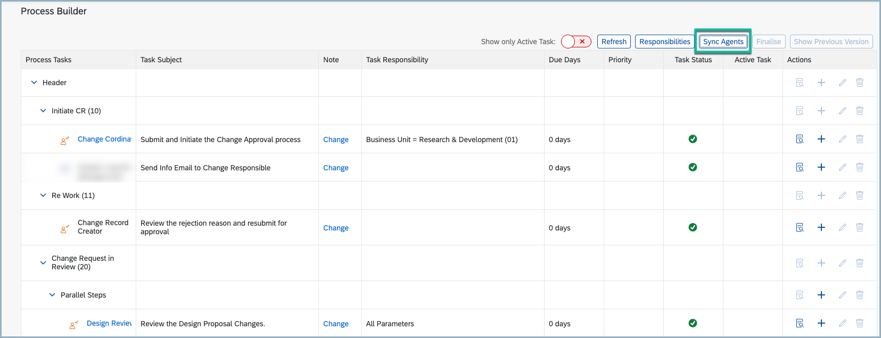
Task: Collapse the Parallel Steps node
Action: click(x=52, y=295)
